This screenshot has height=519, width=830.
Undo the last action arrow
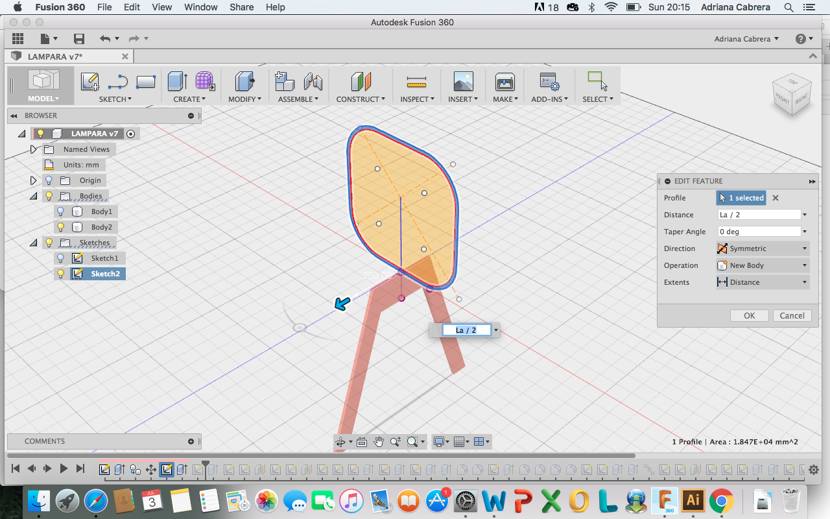pyautogui.click(x=105, y=39)
